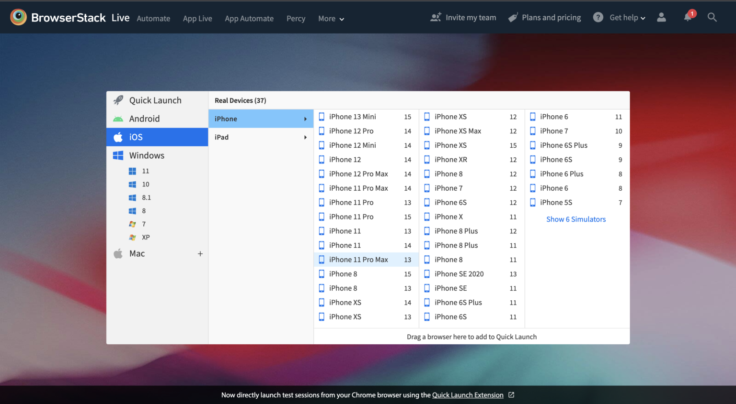
Task: Click the Windows icon next to version 11
Action: [x=133, y=171]
